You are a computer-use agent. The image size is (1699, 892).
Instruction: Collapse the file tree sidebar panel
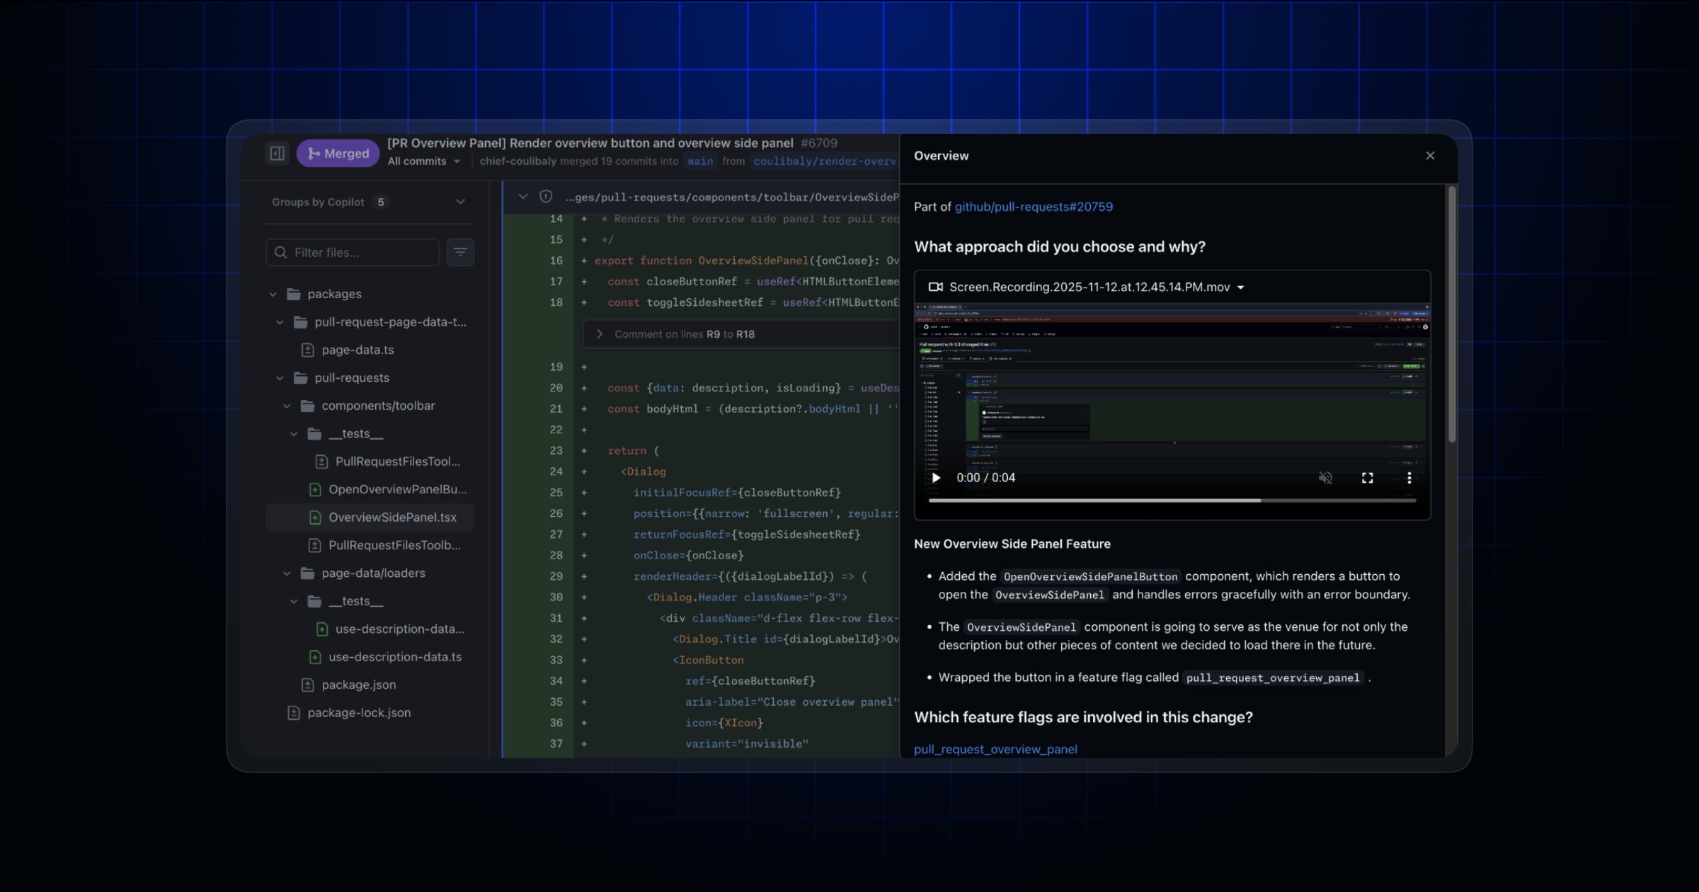pyautogui.click(x=278, y=152)
